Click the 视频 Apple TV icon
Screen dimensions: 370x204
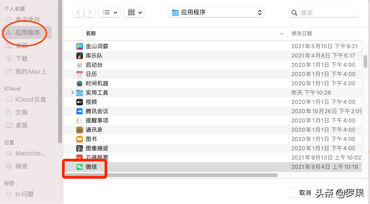click(x=79, y=102)
